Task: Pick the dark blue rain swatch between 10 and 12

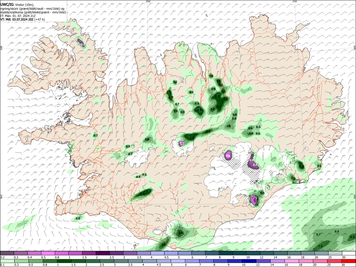Action: [x=249, y=261]
